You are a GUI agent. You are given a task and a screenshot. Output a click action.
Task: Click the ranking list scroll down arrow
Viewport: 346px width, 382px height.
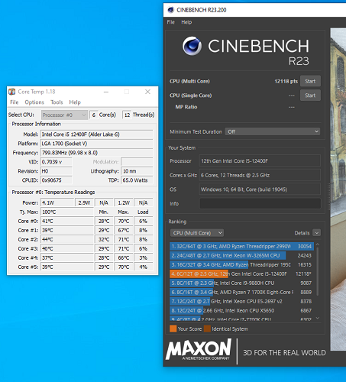(x=318, y=318)
